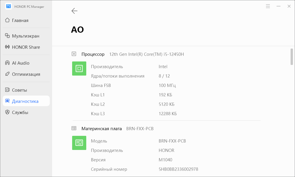Image resolution: width=295 pixels, height=177 pixels.
Task: Open the hamburger menu icon
Action: [x=268, y=6]
